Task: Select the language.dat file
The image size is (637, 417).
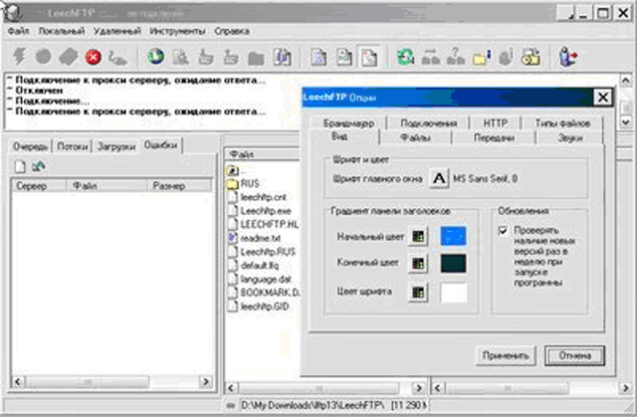Action: tap(260, 280)
